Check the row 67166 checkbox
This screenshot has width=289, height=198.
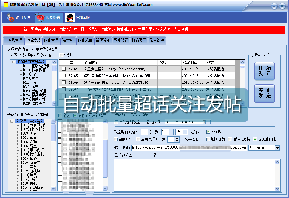point(64,82)
